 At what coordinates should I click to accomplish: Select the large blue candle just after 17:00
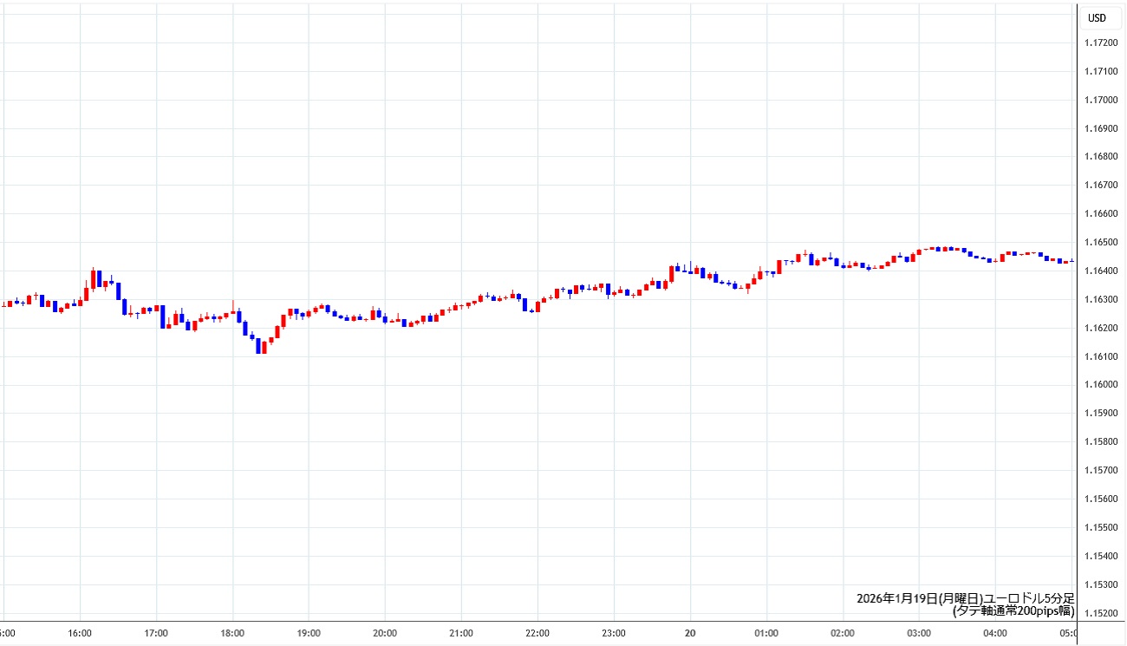click(162, 316)
